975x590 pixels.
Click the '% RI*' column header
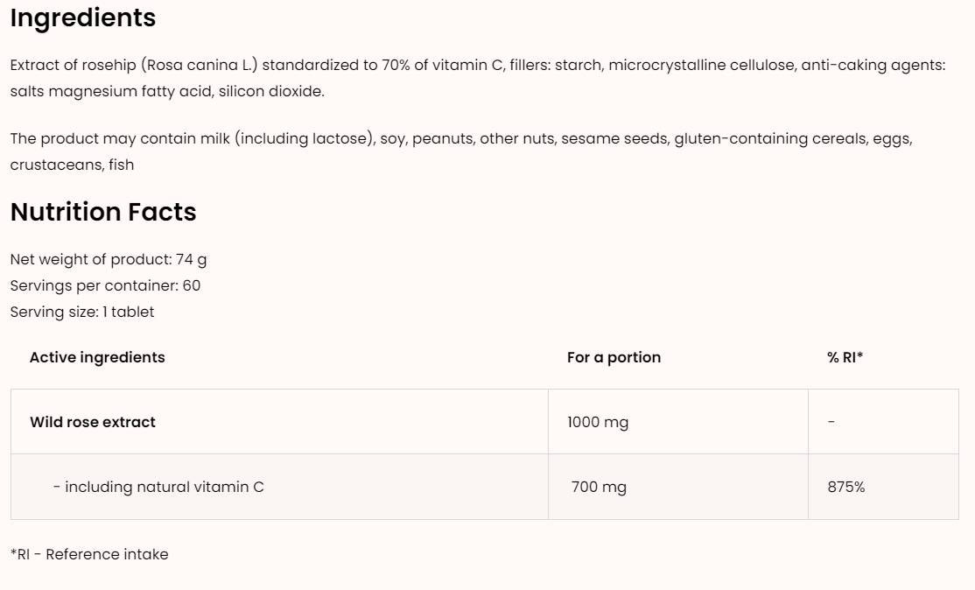point(845,357)
